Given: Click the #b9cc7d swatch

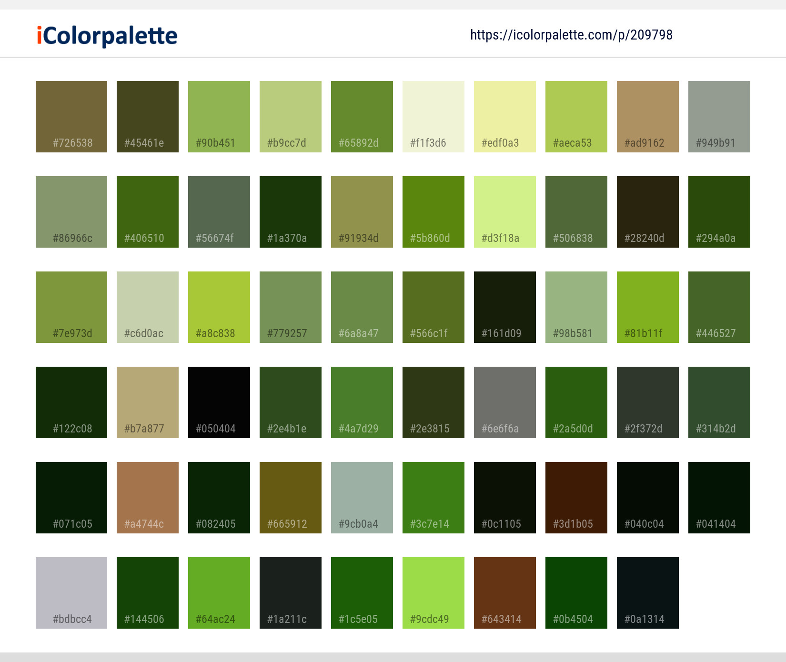Looking at the screenshot, I should (291, 117).
